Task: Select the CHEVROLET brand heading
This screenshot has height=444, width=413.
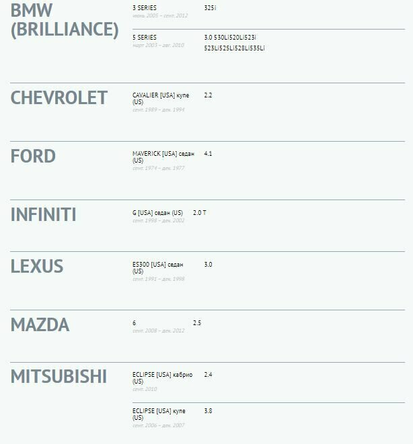Action: (x=59, y=98)
